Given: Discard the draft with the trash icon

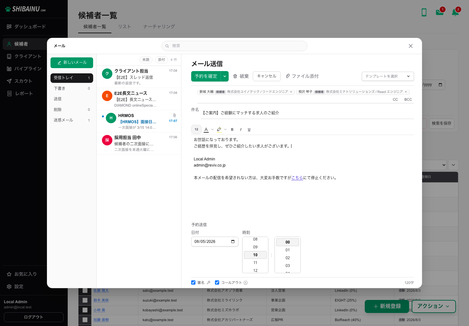Looking at the screenshot, I should [241, 76].
